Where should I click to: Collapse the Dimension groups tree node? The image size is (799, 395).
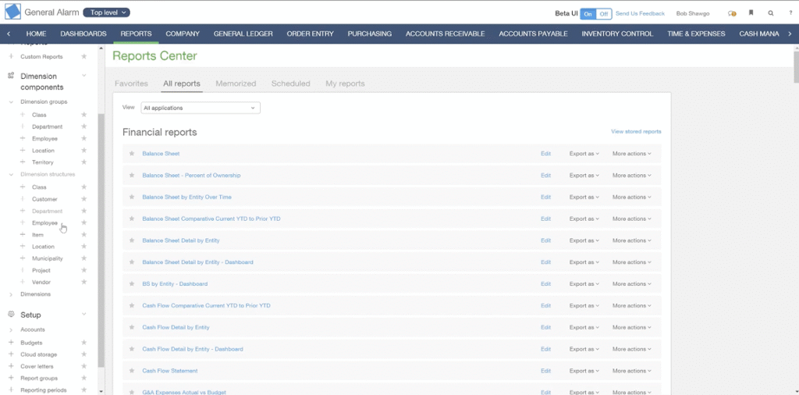pos(11,102)
